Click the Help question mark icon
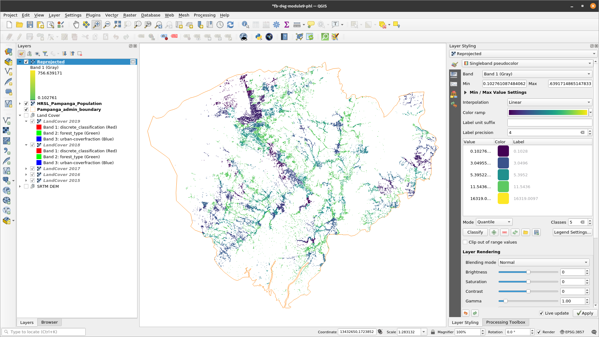This screenshot has width=599, height=337. (284, 37)
